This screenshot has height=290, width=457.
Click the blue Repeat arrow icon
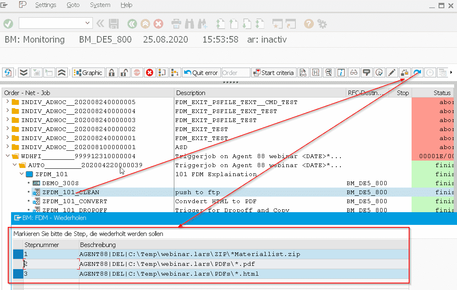pos(417,72)
